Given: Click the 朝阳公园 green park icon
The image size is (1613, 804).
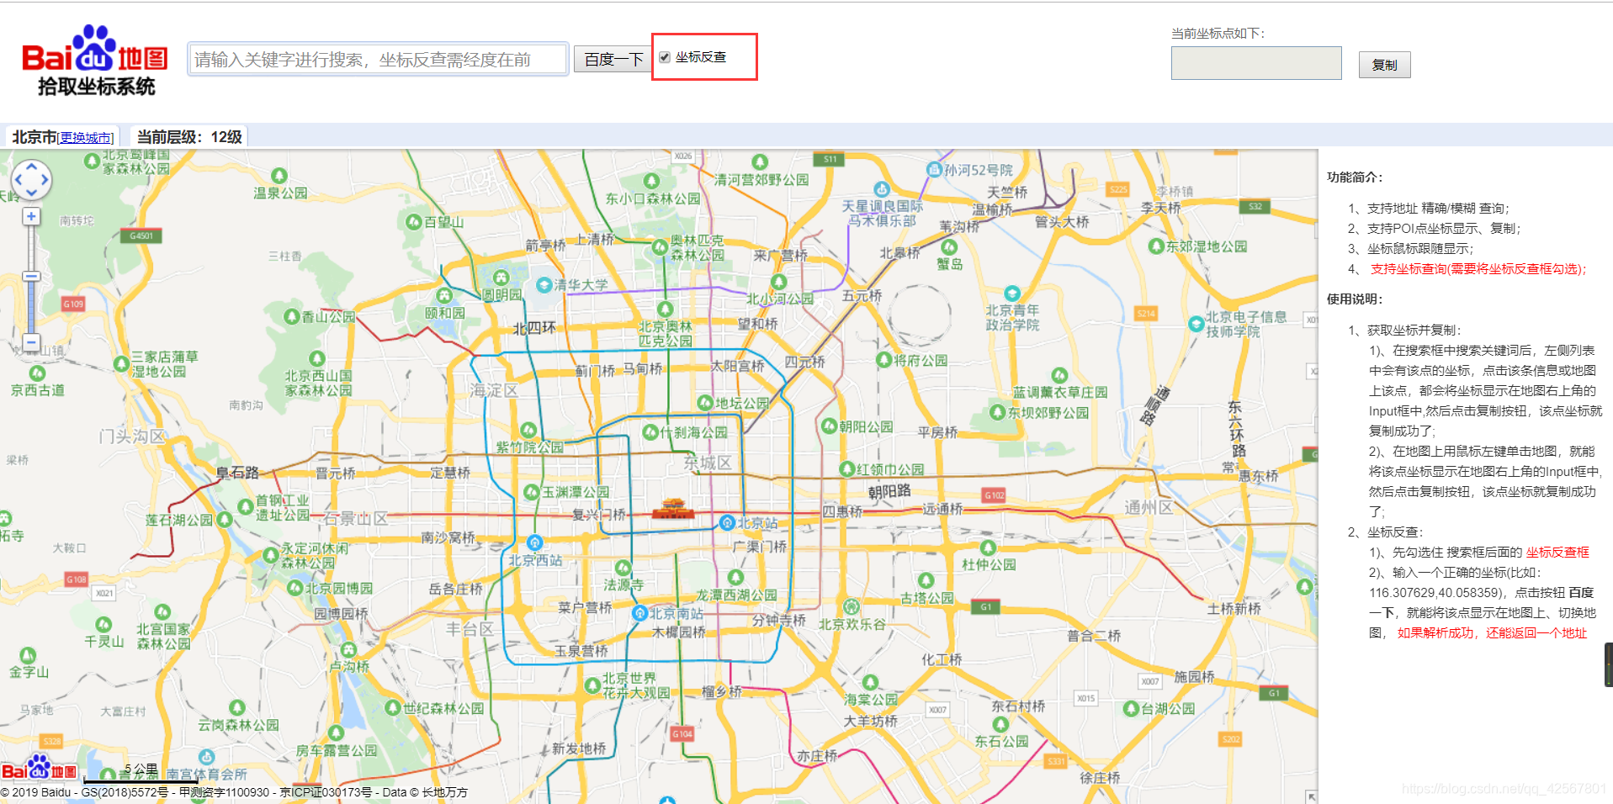Looking at the screenshot, I should (830, 426).
